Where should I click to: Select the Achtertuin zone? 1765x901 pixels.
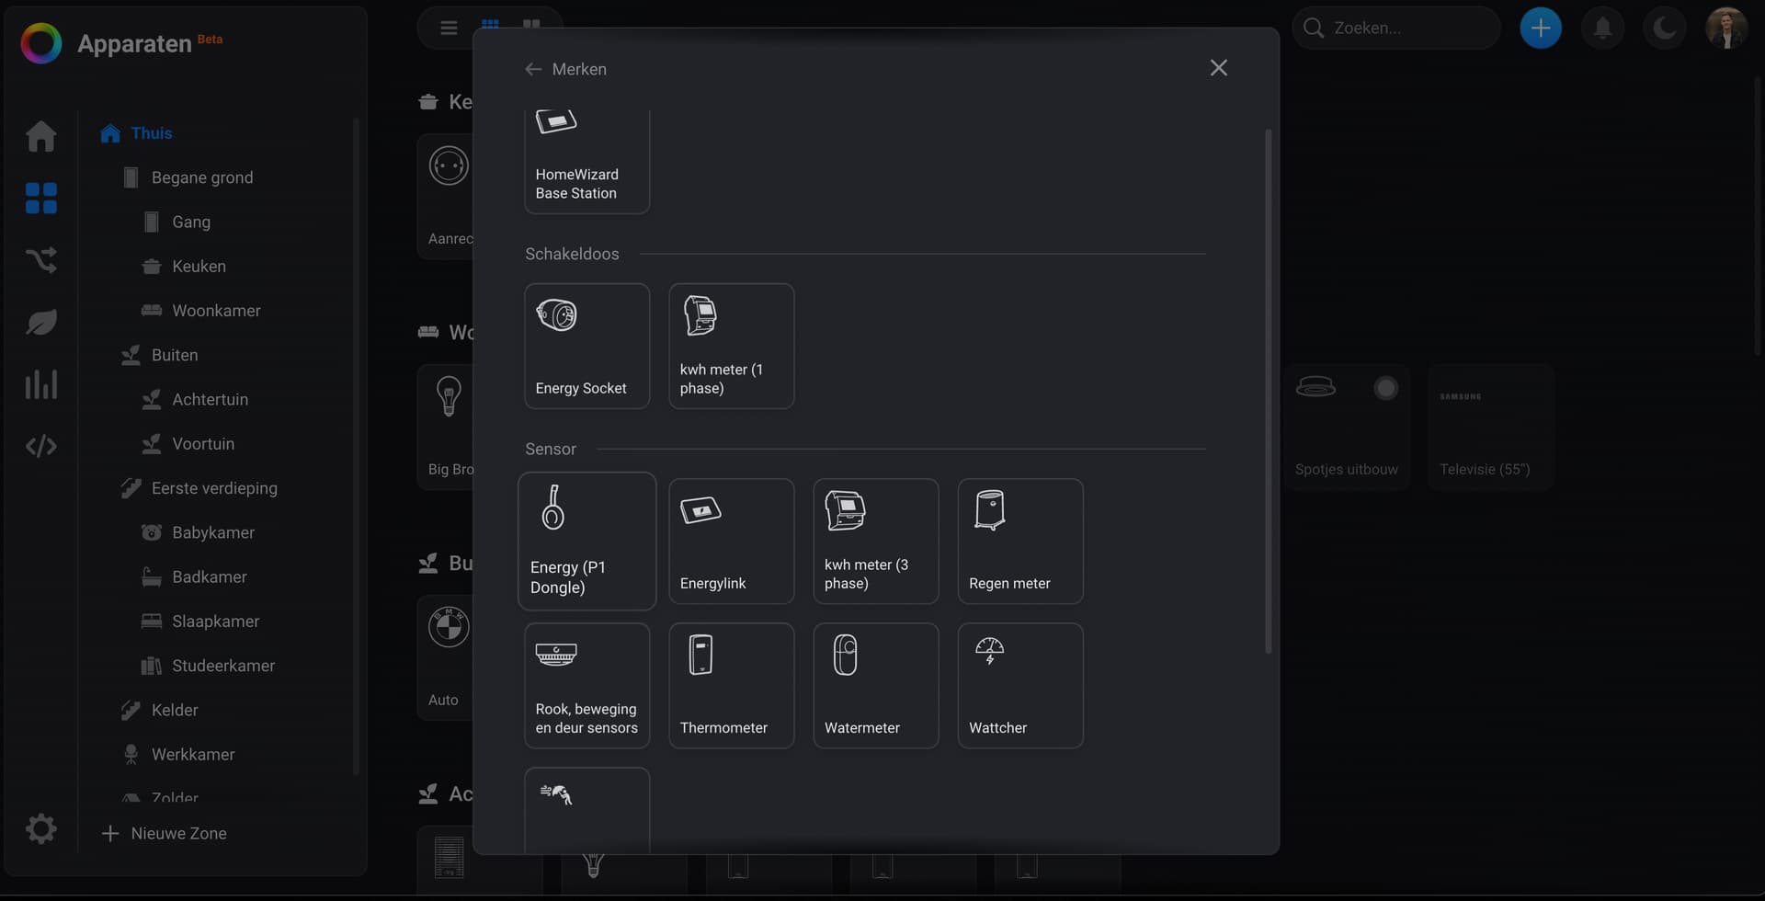click(x=195, y=399)
